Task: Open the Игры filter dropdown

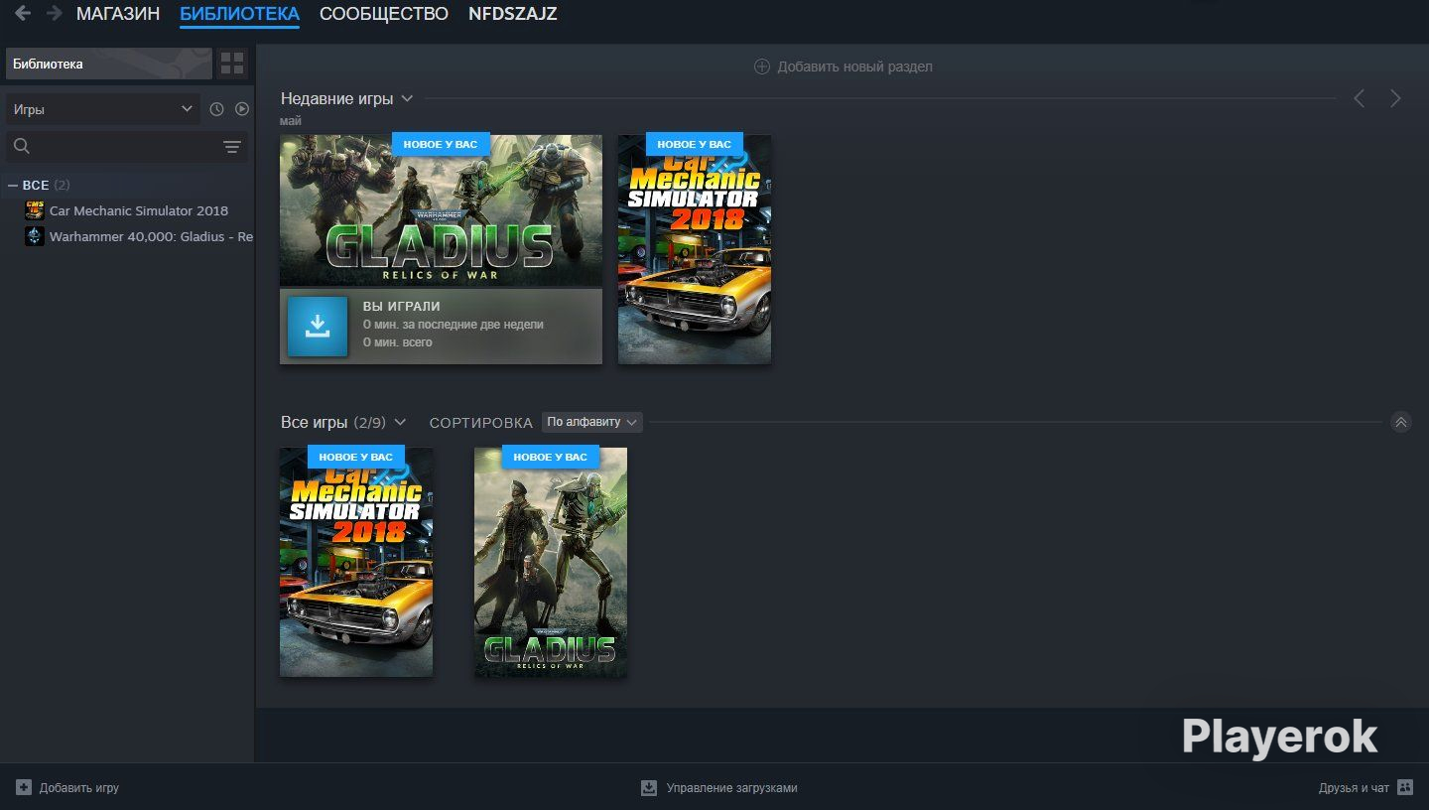Action: (103, 109)
